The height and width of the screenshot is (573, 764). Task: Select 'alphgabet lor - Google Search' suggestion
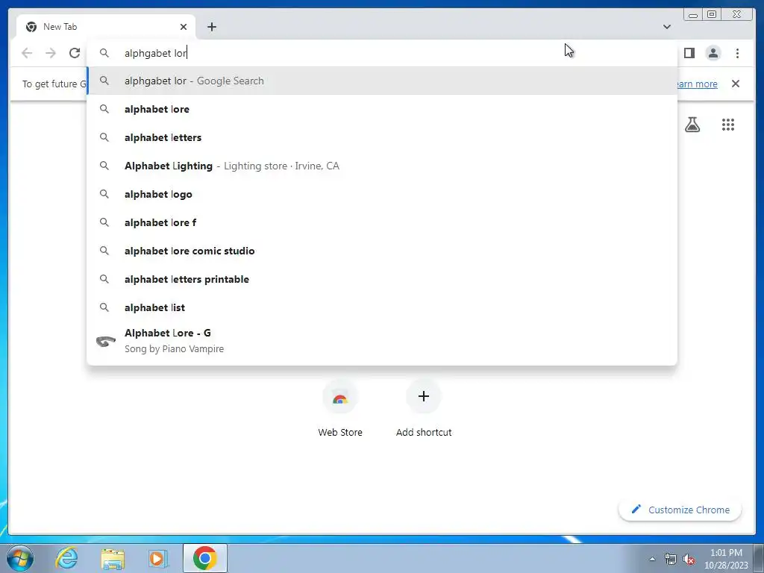(x=382, y=81)
